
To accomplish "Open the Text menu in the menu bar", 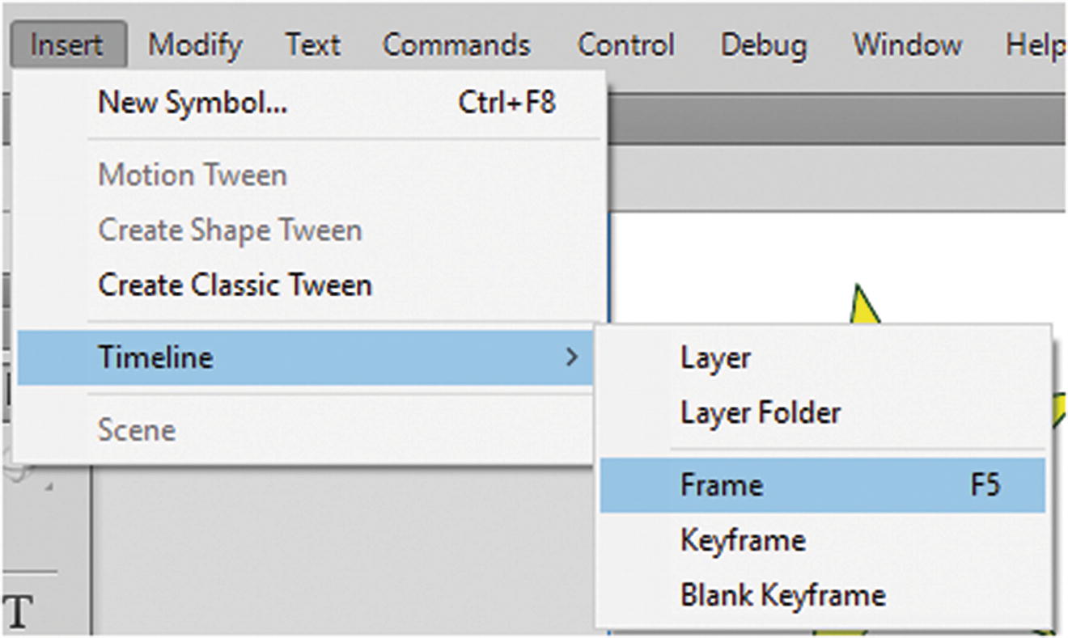I will pos(312,45).
